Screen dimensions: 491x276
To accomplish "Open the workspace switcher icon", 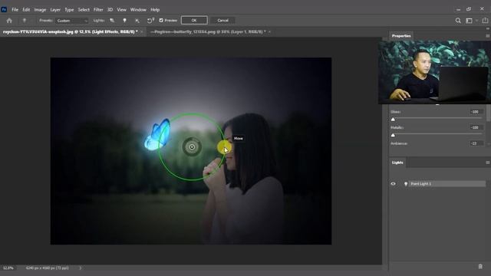I will [x=469, y=21].
